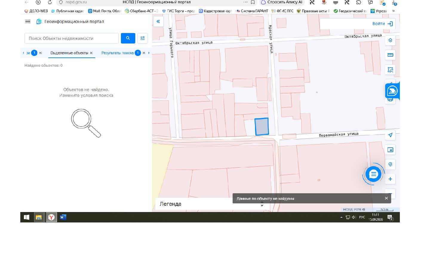
Task: Activate the area selection tool
Action: point(390,70)
